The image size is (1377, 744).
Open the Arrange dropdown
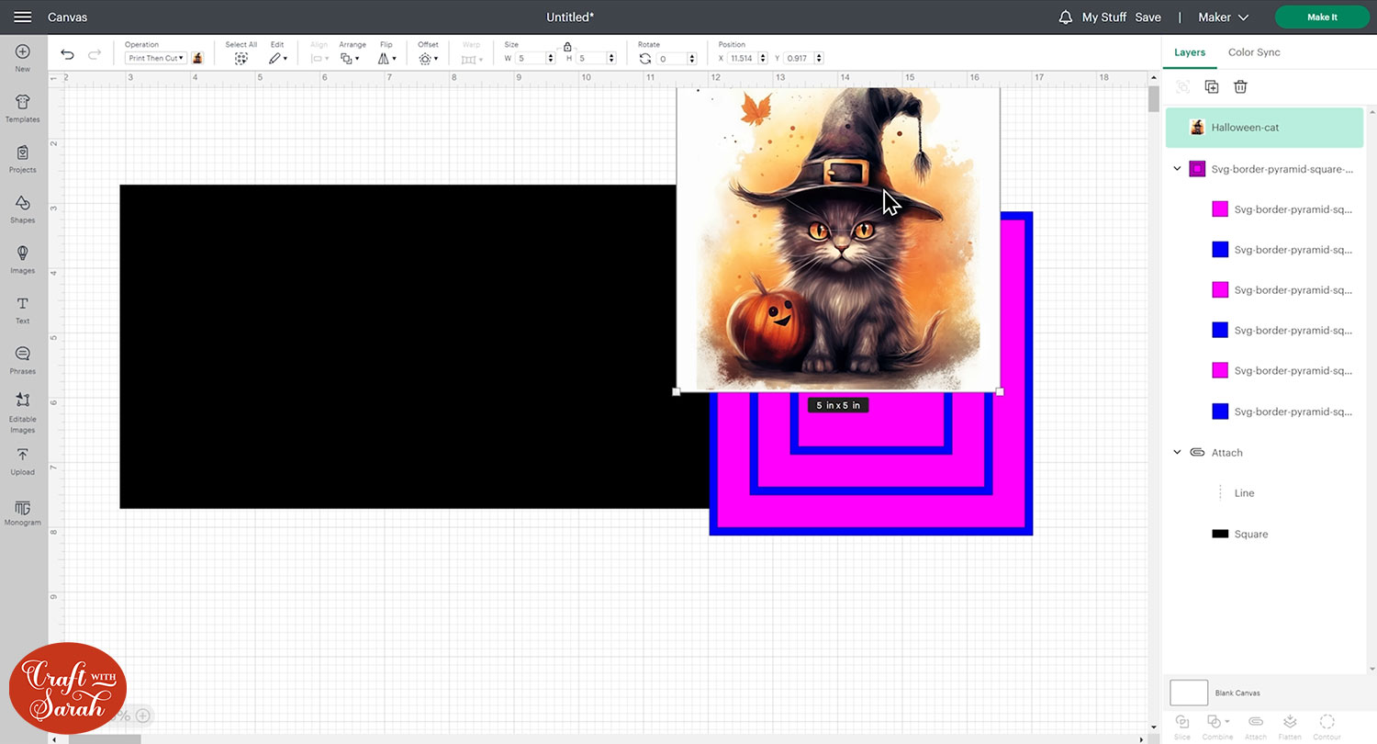[352, 58]
